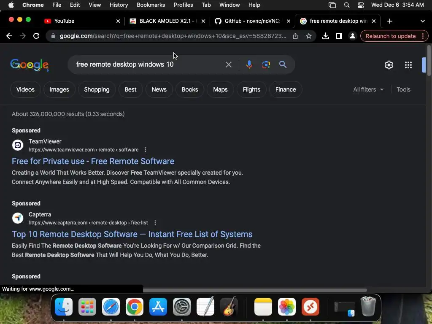Open Chrome's three-dot menu
The image size is (432, 324).
pos(423,36)
